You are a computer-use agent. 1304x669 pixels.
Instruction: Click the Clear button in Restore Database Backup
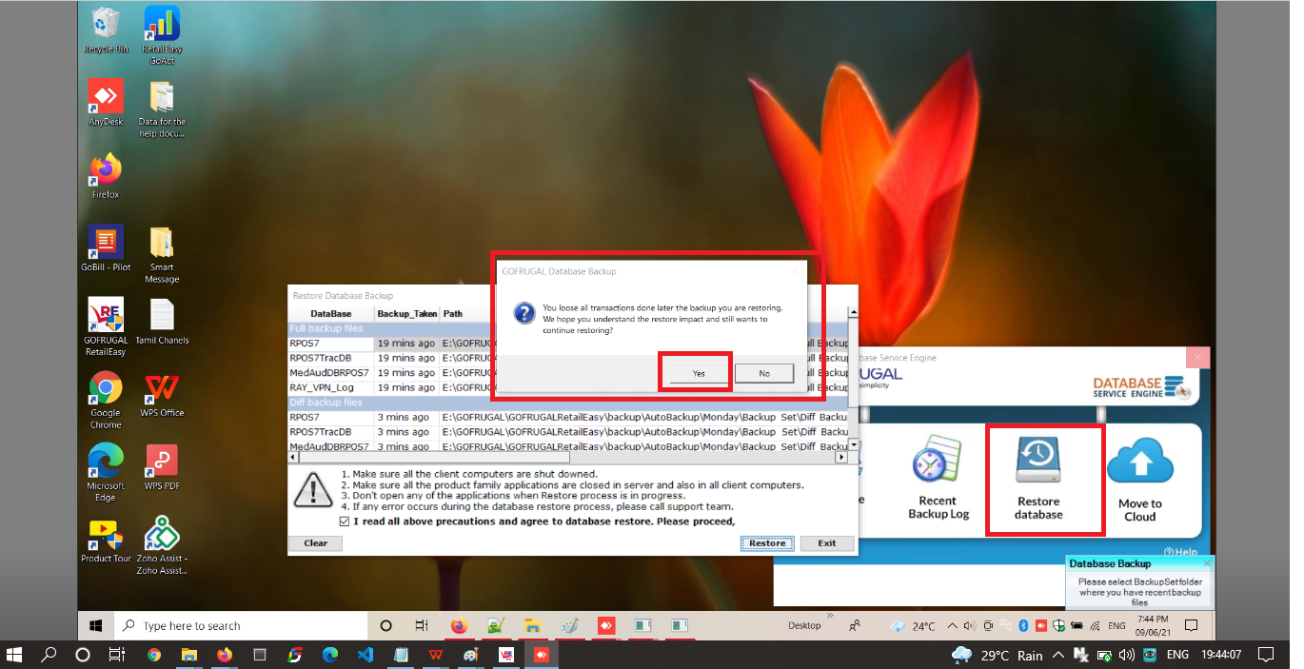[315, 543]
